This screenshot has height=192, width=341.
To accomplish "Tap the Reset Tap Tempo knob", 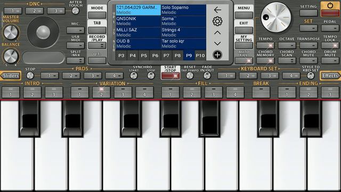I will (x=190, y=76).
